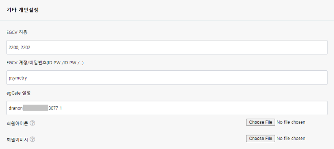334x149 pixels.
Task: Focus the egGate 설정 input field
Action: 167,108
